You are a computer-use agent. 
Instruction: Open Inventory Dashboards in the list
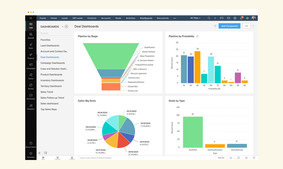point(52,81)
